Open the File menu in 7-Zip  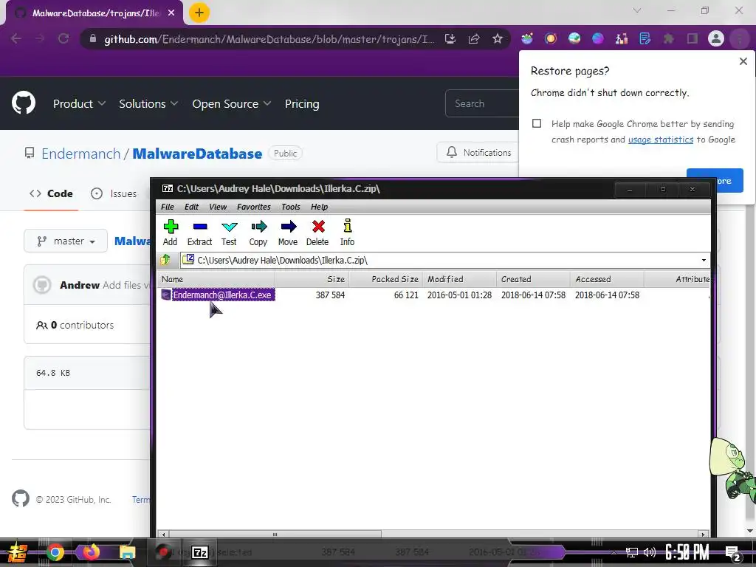pyautogui.click(x=168, y=207)
